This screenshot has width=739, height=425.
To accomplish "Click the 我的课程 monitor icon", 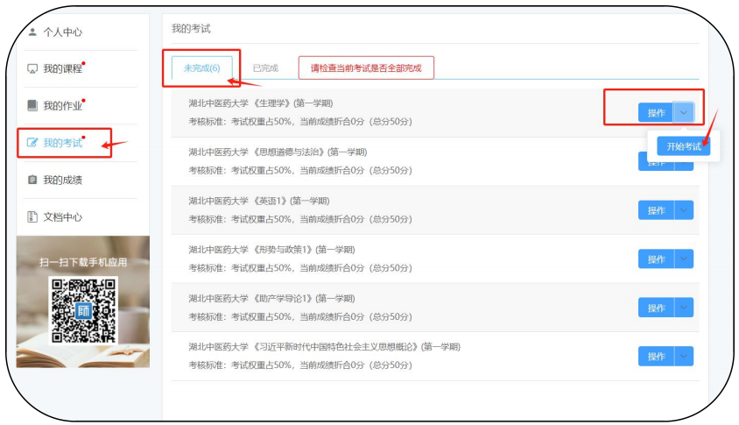I will click(x=32, y=68).
